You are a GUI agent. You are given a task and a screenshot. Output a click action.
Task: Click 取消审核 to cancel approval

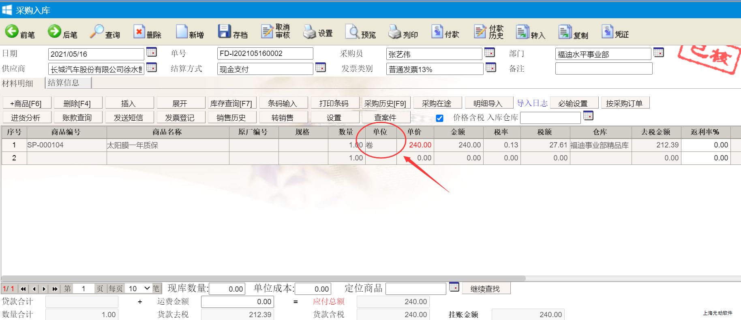tap(276, 31)
